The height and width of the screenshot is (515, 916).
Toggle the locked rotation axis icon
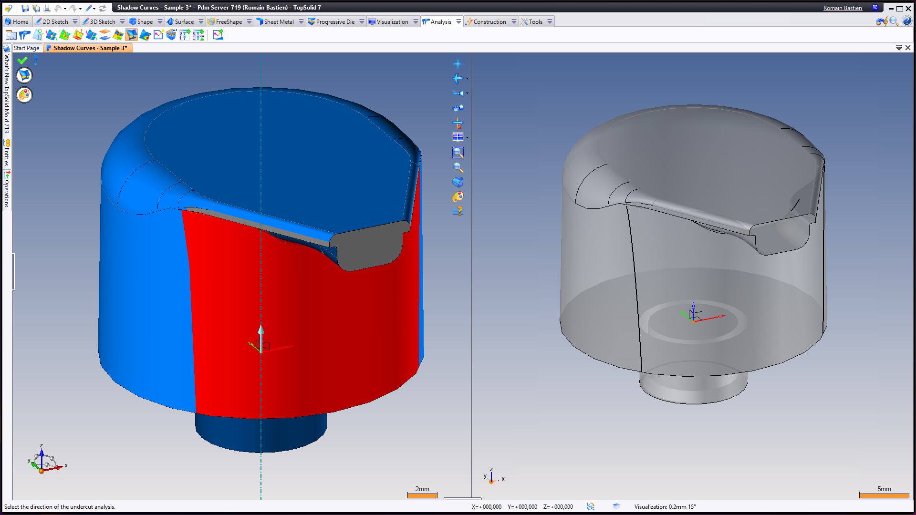point(458,124)
